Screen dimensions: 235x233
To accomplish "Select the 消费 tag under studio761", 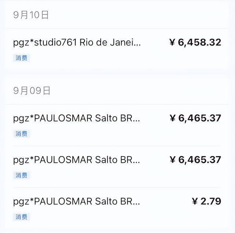I will tap(21, 58).
